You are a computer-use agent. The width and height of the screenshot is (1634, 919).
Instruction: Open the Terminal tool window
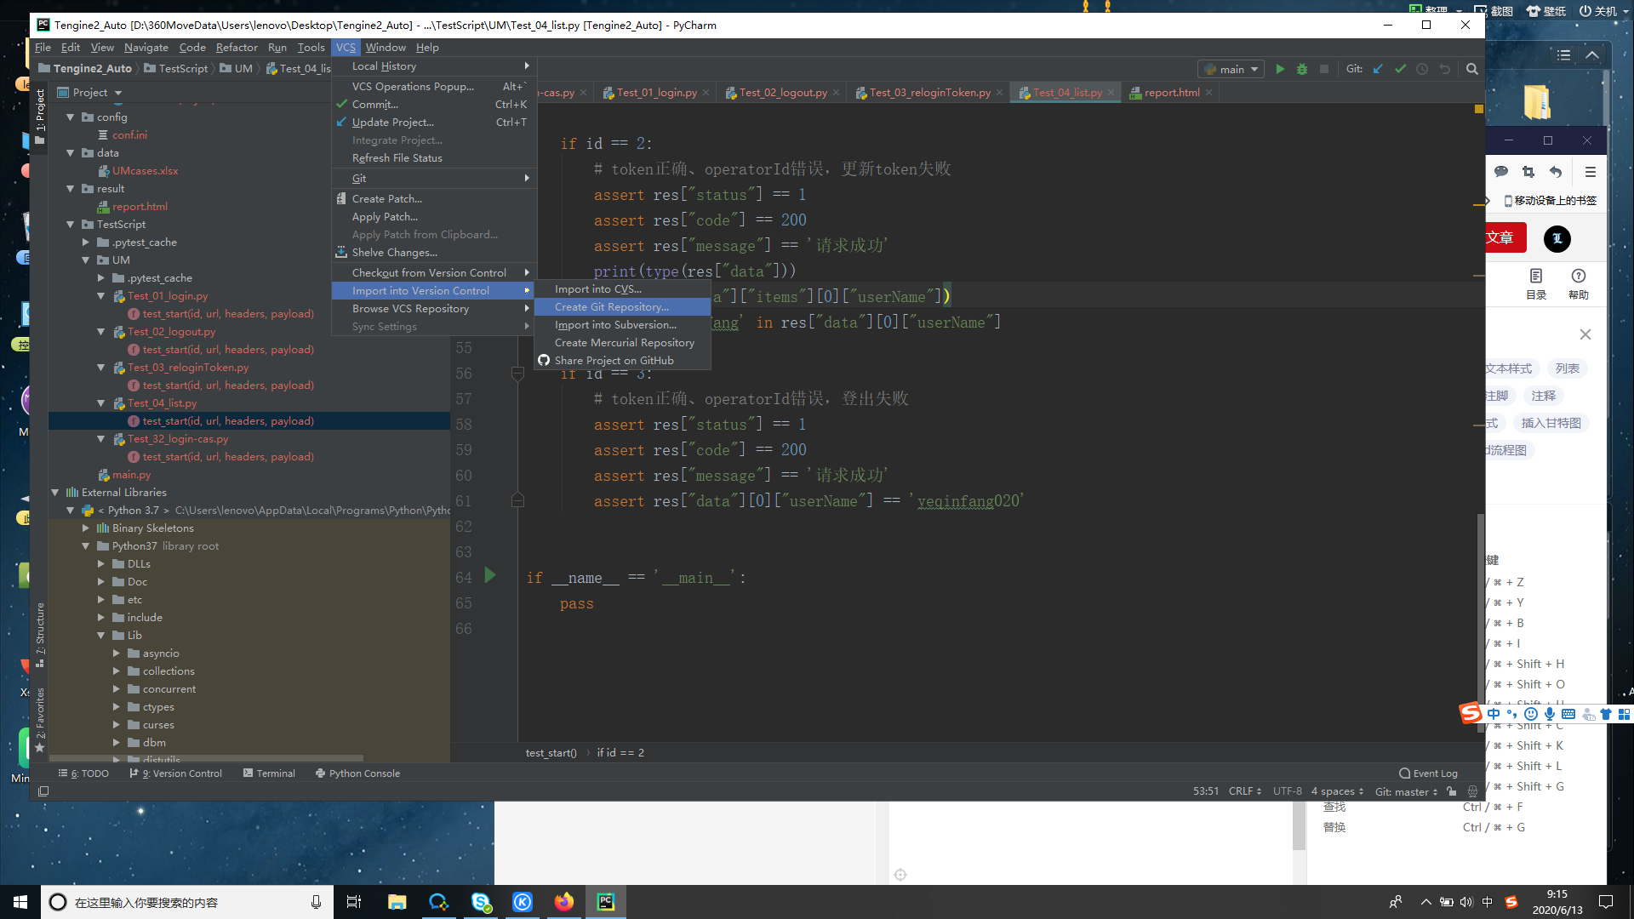point(269,773)
